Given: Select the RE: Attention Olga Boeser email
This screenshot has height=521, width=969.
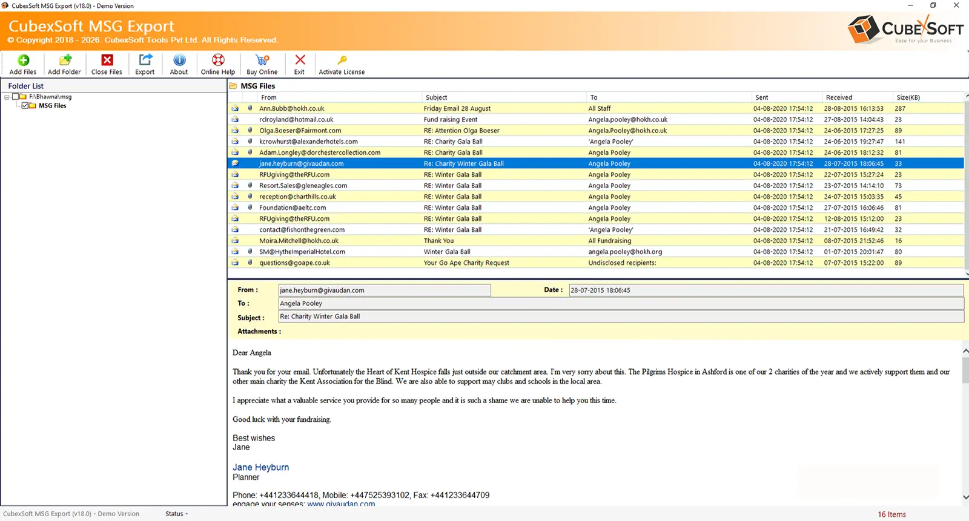Looking at the screenshot, I should coord(596,130).
